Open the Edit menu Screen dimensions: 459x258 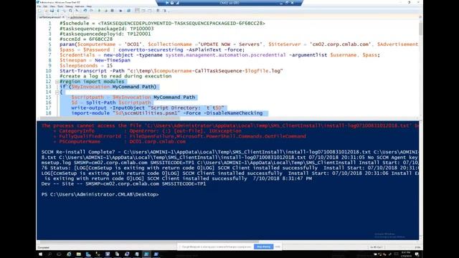click(45, 6)
